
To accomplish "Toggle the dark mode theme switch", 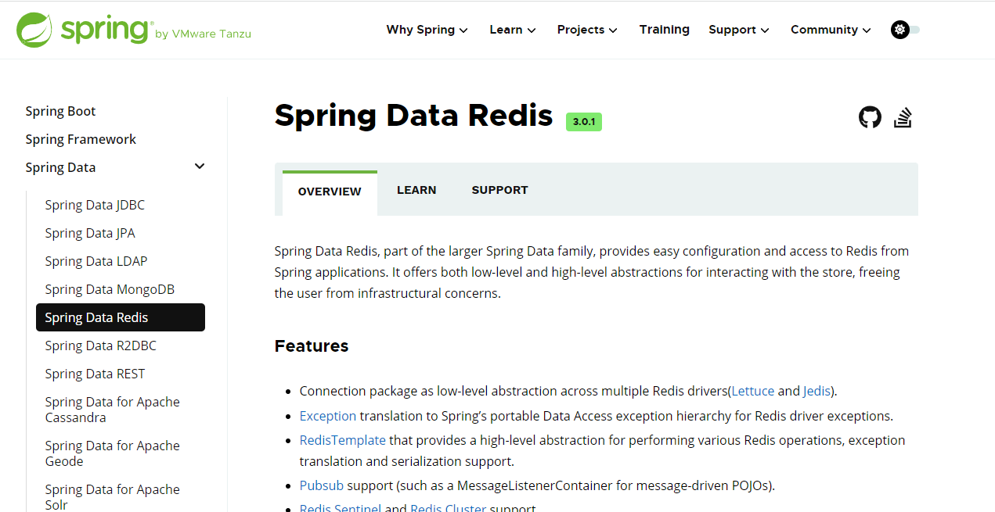I will [x=905, y=30].
